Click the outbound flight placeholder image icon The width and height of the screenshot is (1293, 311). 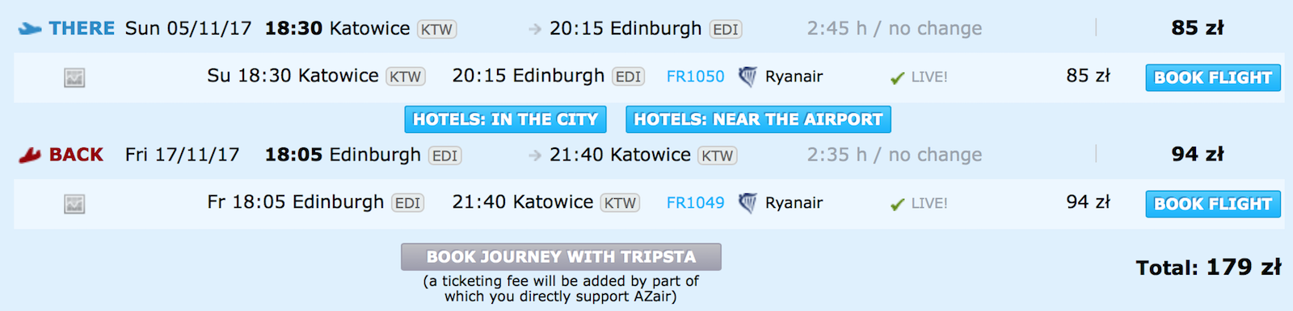[x=74, y=78]
